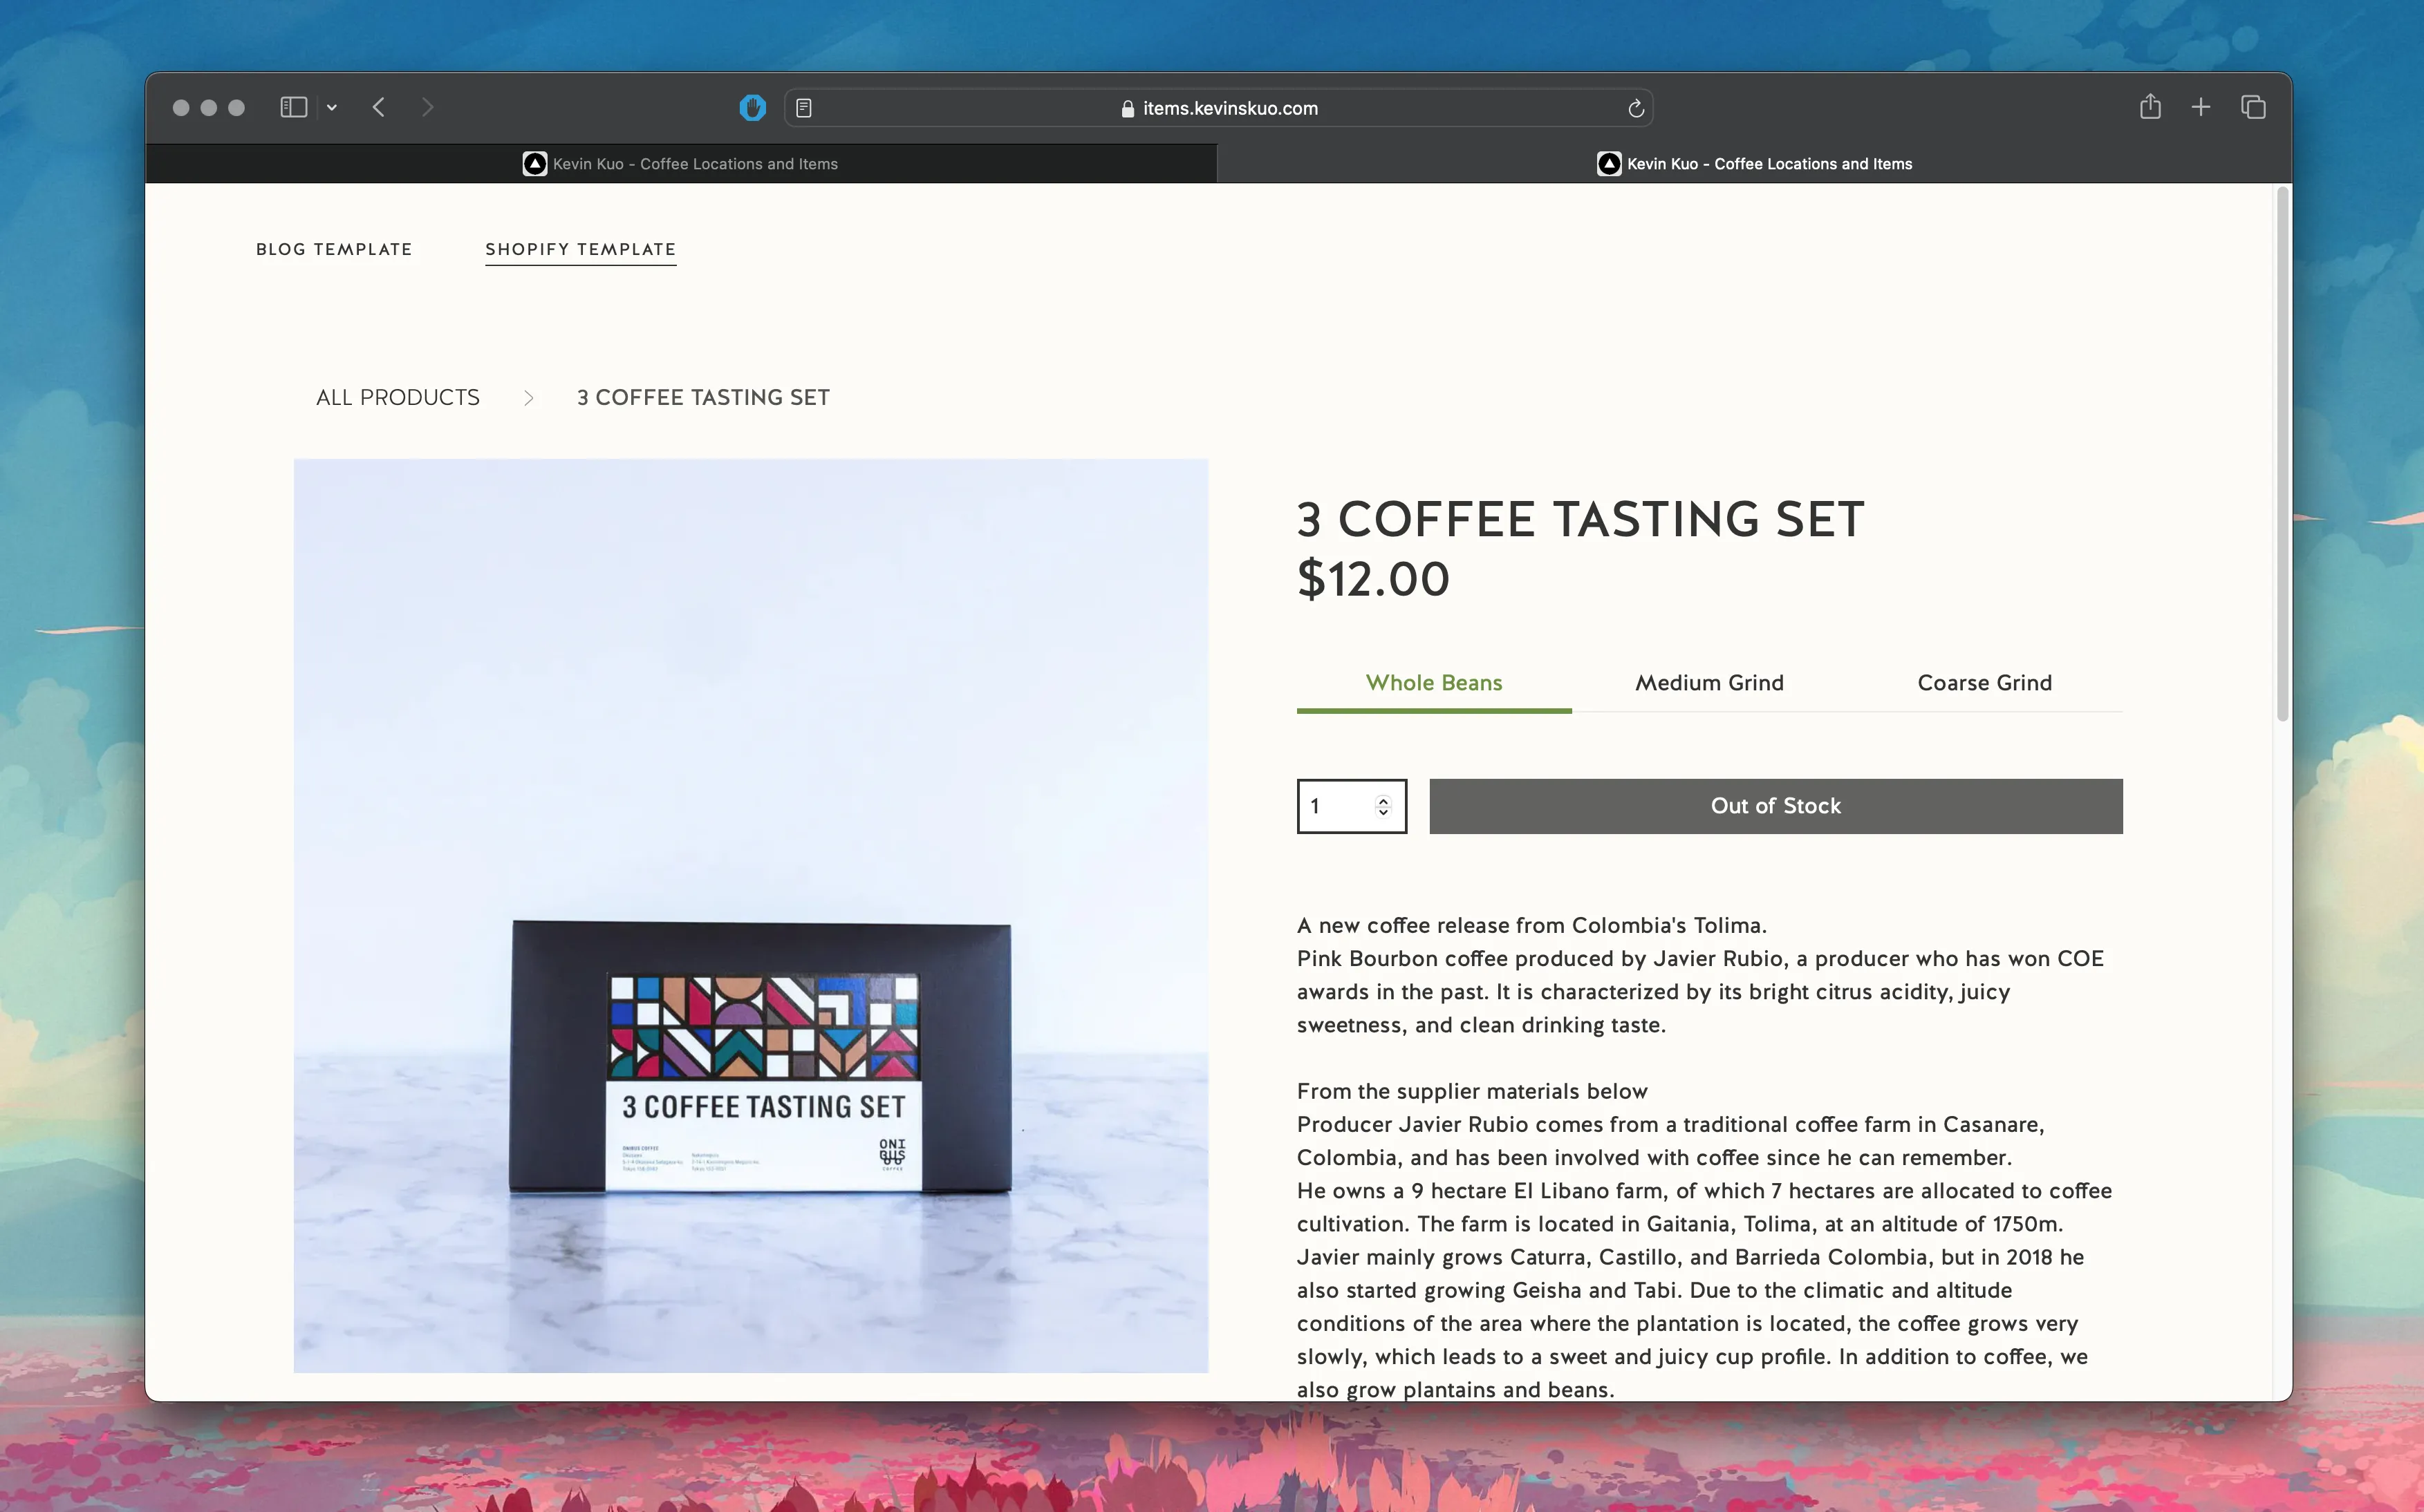Click the page refresh icon
This screenshot has height=1512, width=2424.
[1634, 108]
